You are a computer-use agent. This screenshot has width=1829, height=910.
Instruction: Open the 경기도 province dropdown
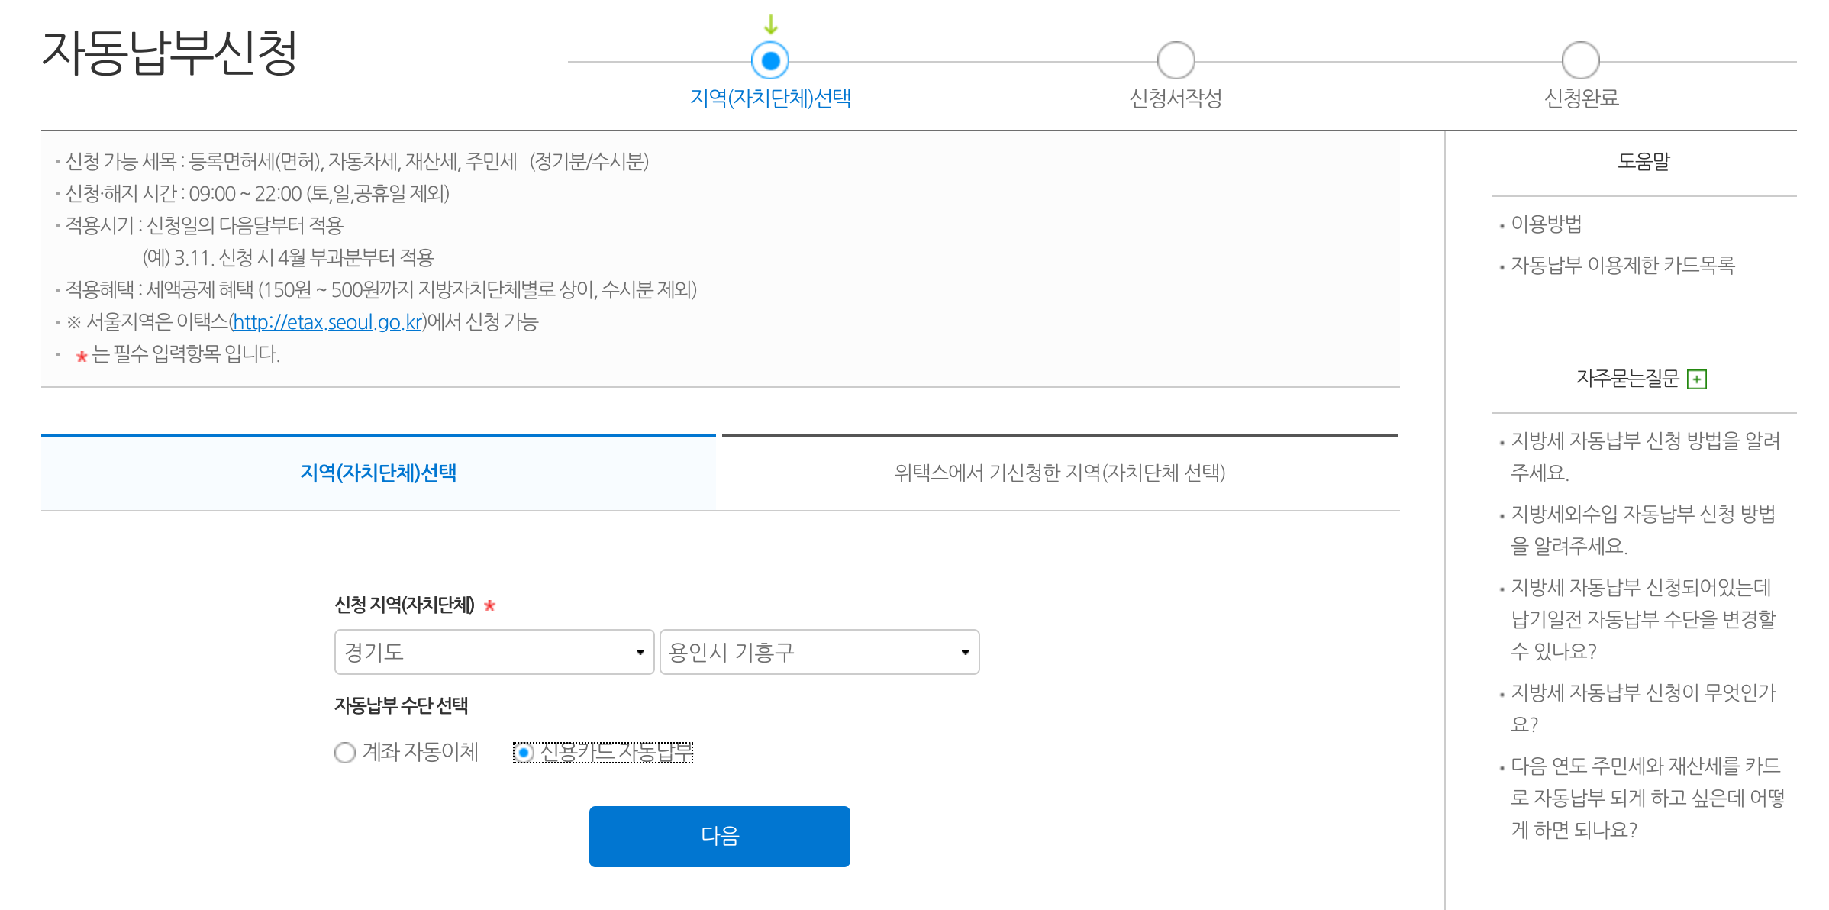[494, 652]
